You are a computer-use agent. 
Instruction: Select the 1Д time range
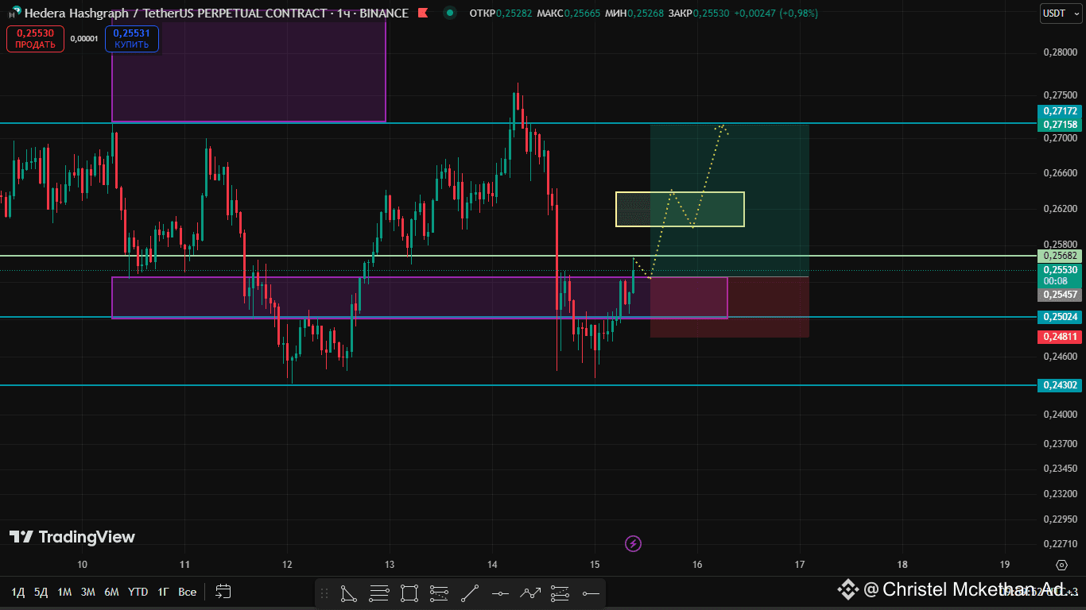[x=18, y=592]
